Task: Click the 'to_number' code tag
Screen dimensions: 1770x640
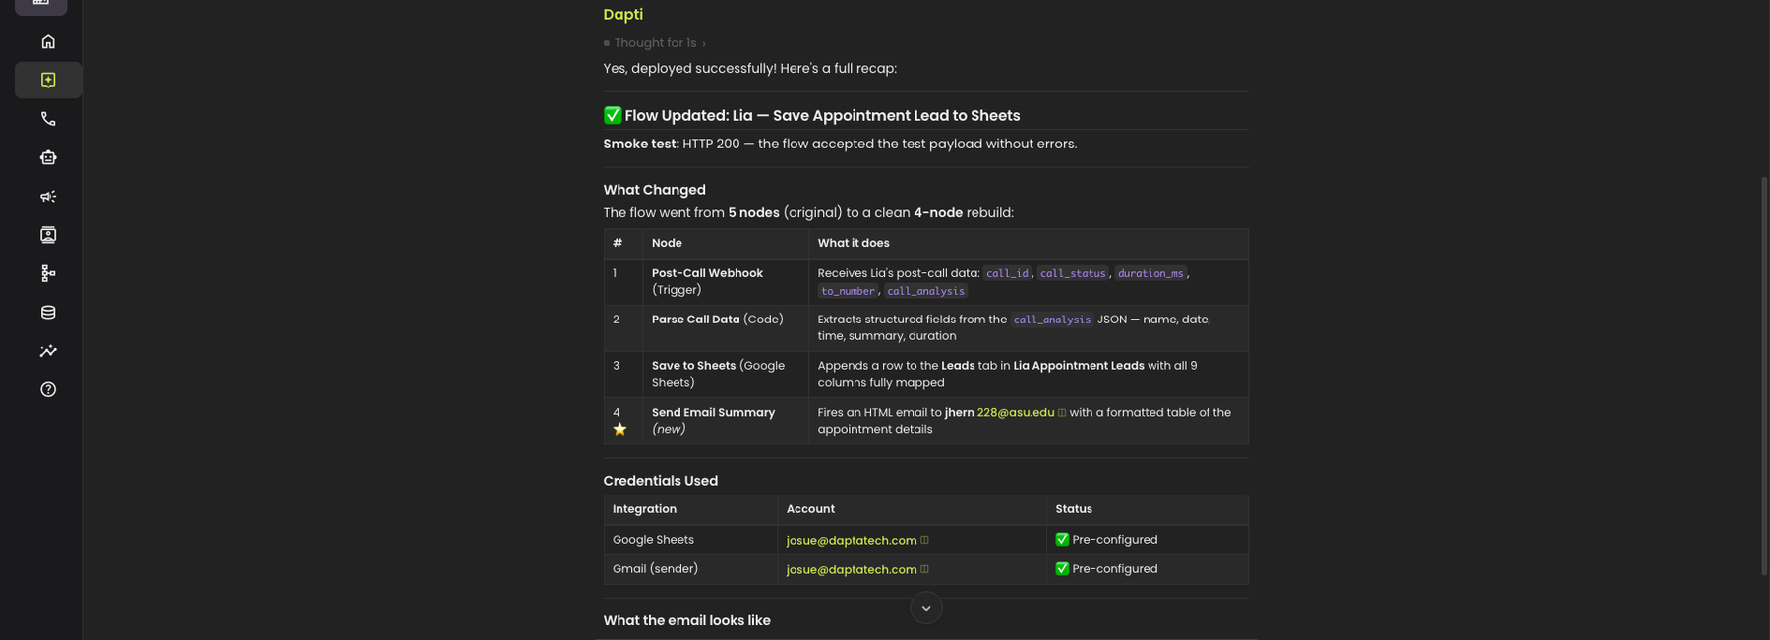Action: [848, 291]
